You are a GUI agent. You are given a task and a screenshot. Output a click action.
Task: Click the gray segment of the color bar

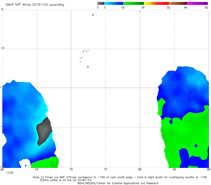101,3
